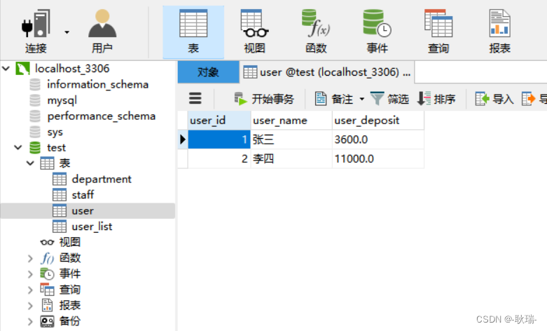Expand the 报表 reports node
Viewport: 547px width, 331px height.
click(30, 306)
